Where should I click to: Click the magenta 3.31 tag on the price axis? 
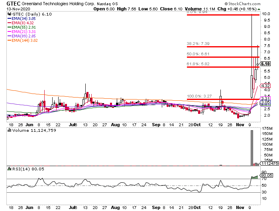[265, 98]
